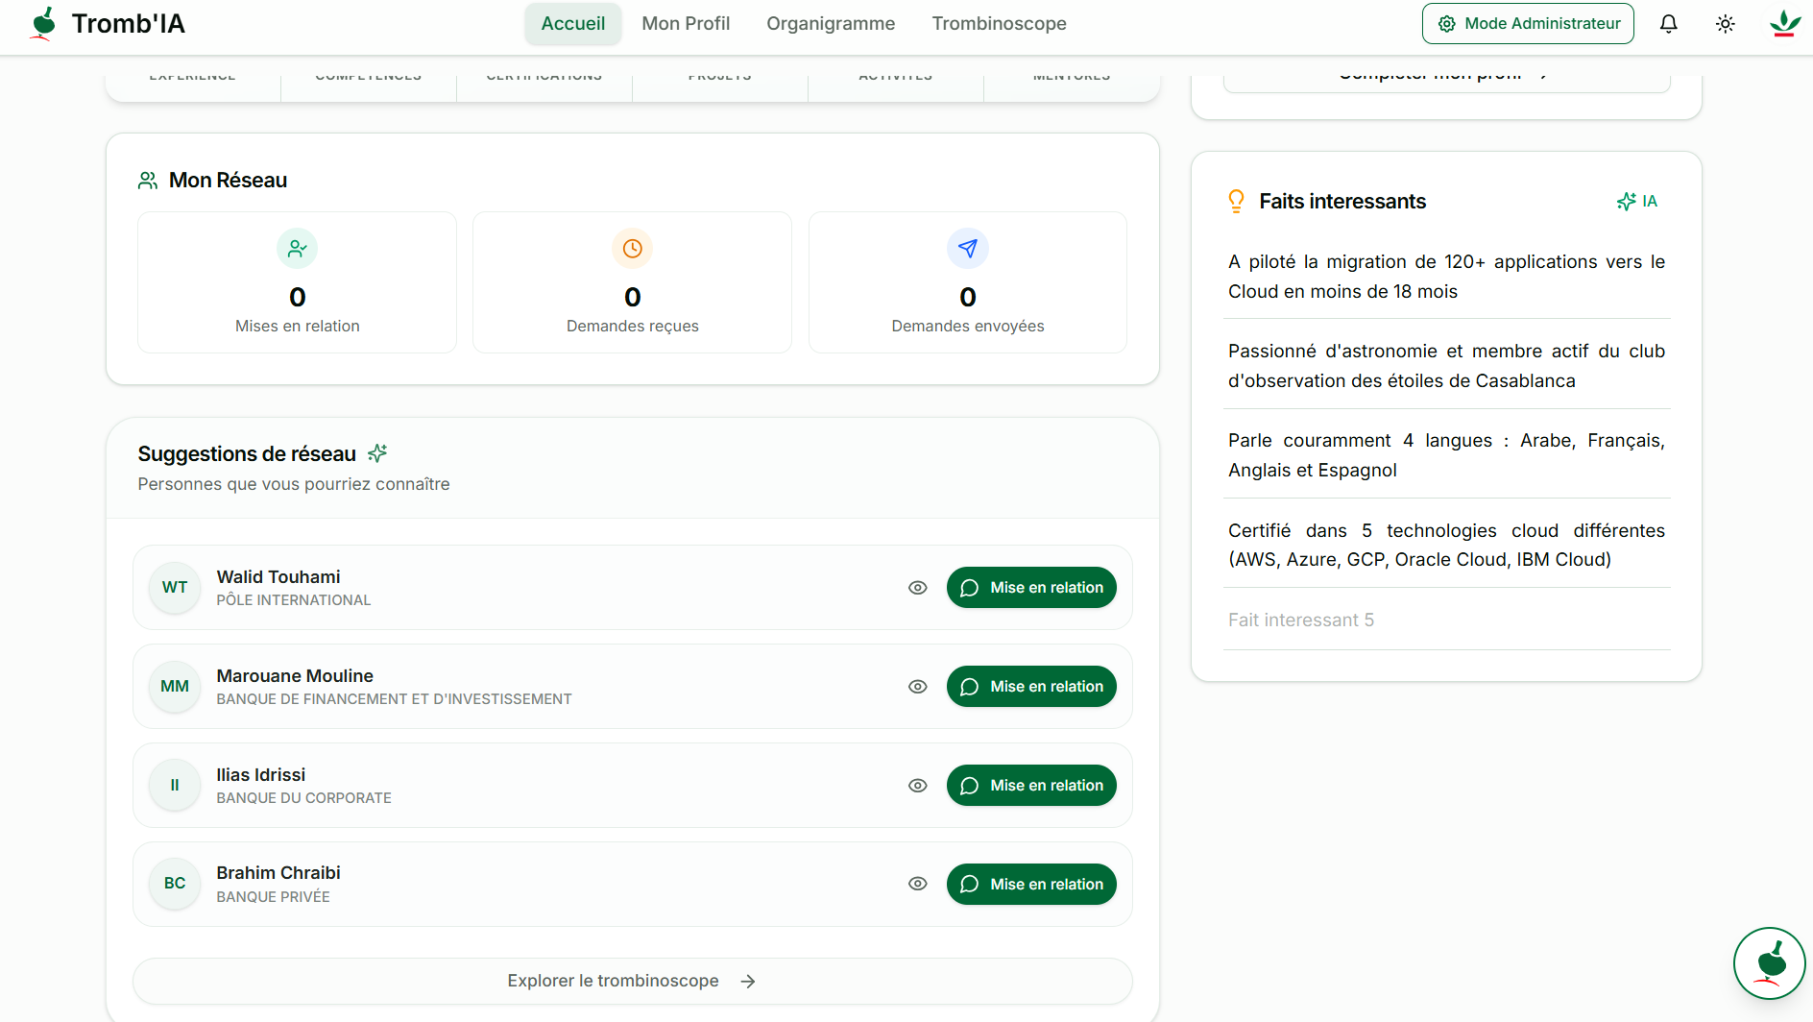Open the notifications bell
This screenshot has height=1022, width=1813.
pos(1669,24)
